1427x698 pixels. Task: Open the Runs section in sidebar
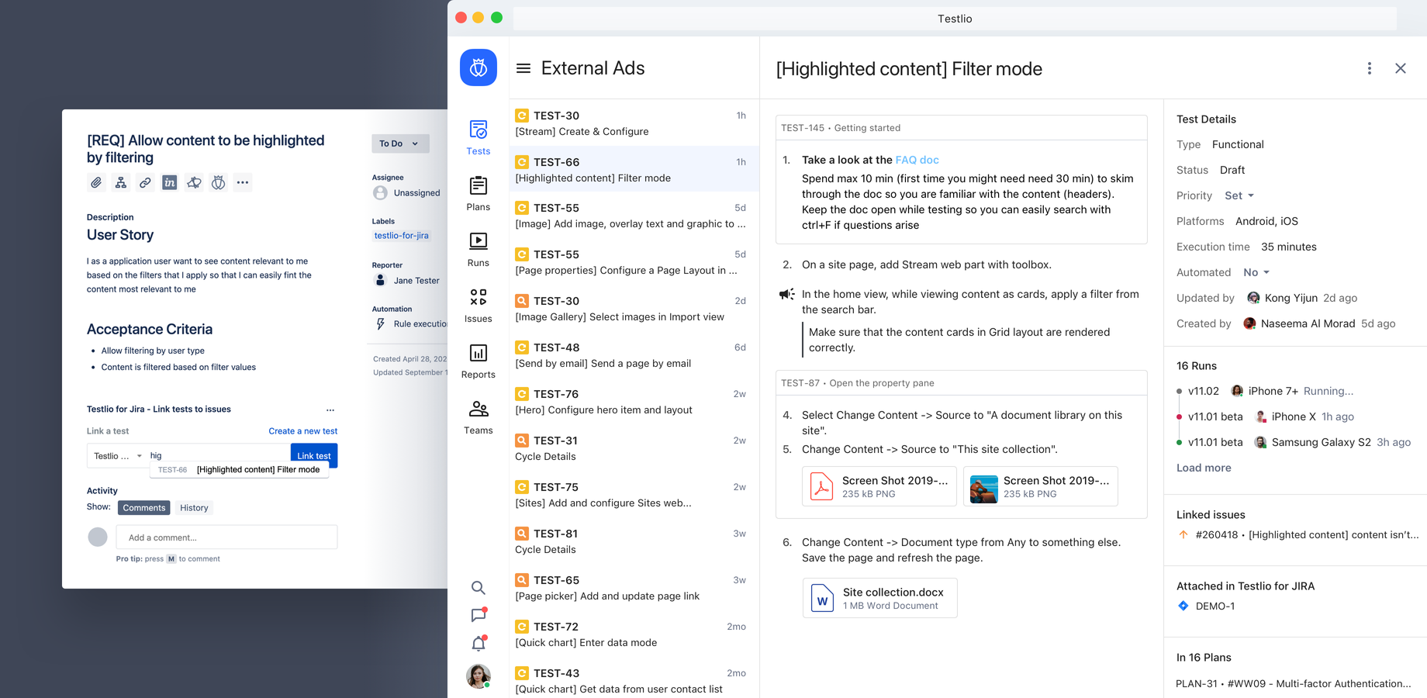[479, 250]
